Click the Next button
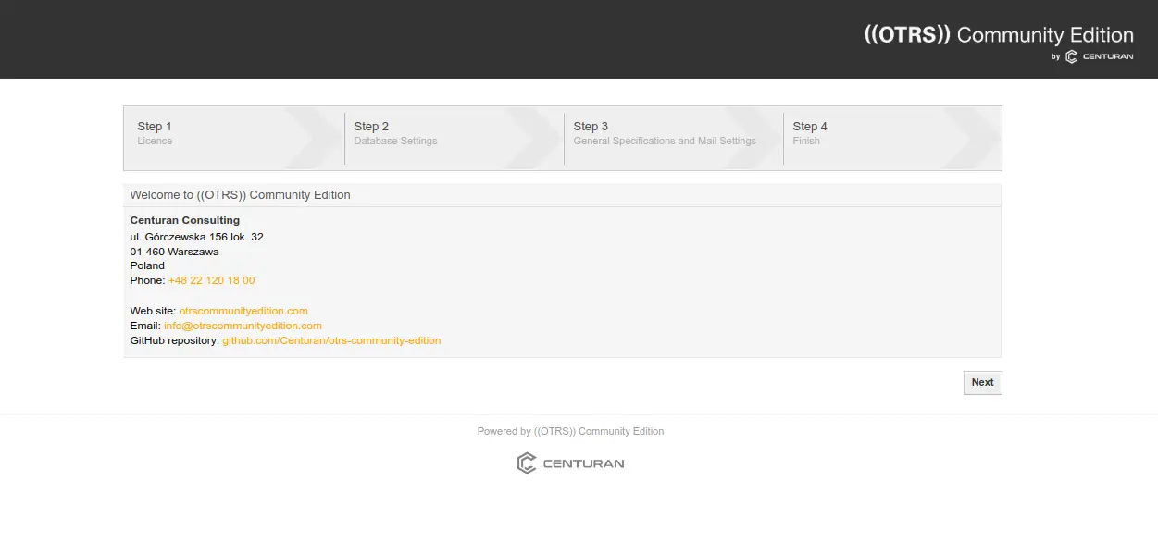The image size is (1158, 542). [982, 382]
